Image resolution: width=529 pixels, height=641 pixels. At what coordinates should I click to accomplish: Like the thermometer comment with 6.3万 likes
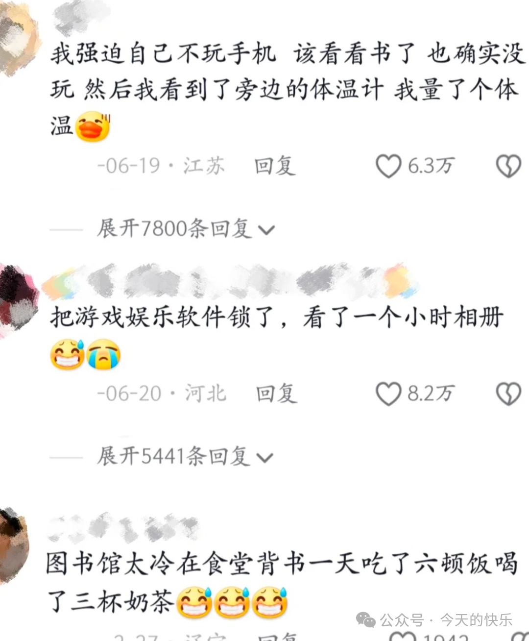point(388,166)
